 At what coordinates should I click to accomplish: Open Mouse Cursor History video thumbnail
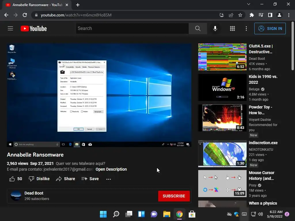[x=222, y=184]
